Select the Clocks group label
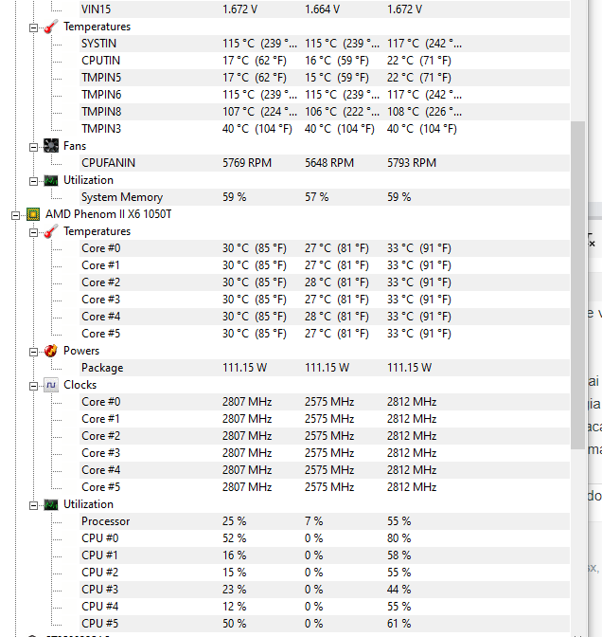602x637 pixels. (80, 385)
